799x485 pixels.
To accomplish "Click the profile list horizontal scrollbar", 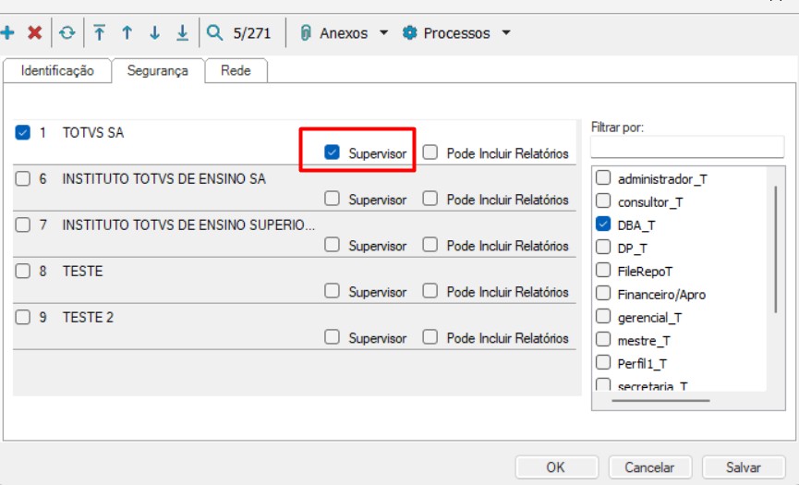I will (660, 400).
